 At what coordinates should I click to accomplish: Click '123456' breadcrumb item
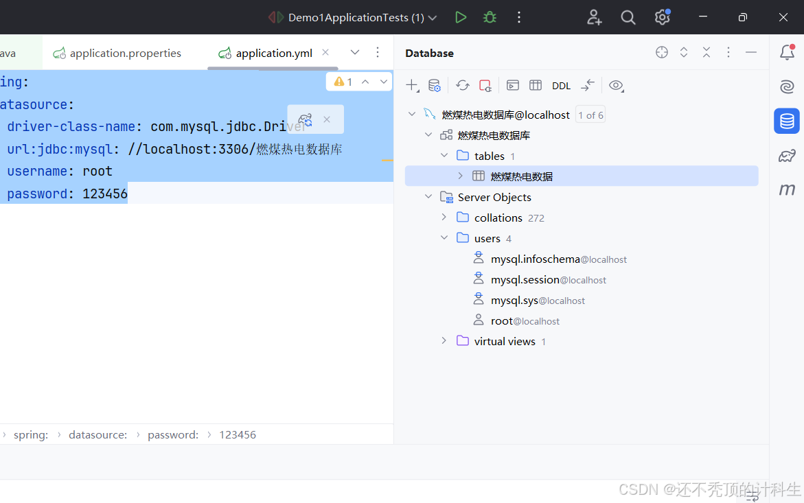(238, 435)
